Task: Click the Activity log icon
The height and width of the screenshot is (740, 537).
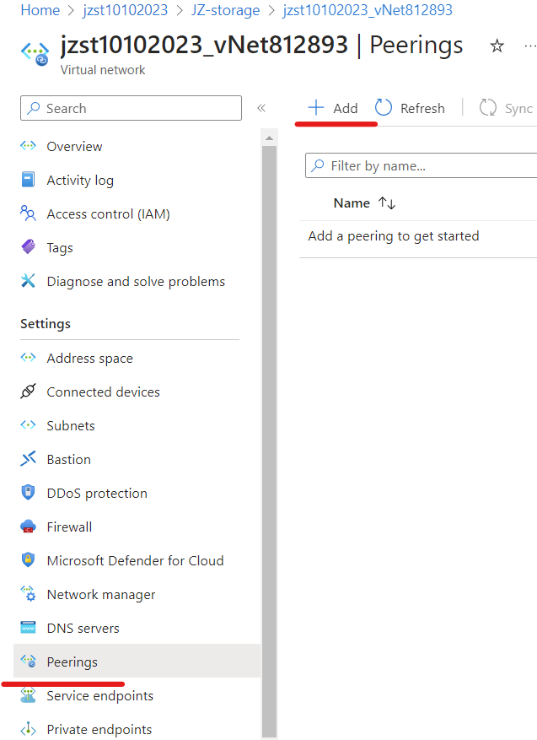Action: (x=29, y=180)
